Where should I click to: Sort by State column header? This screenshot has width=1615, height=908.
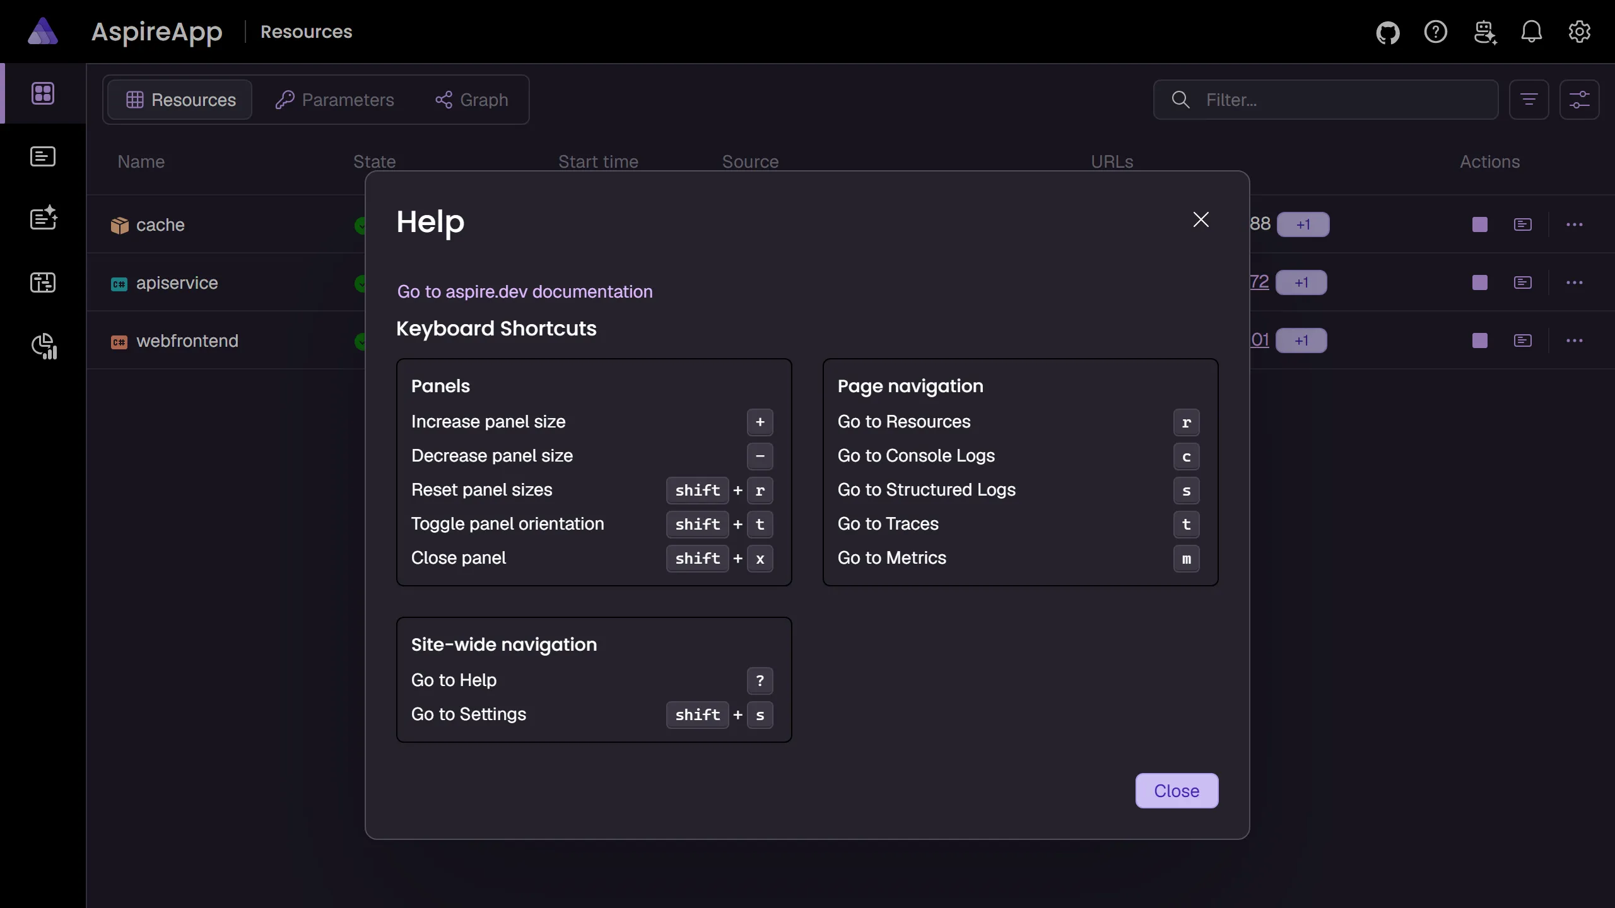point(375,161)
